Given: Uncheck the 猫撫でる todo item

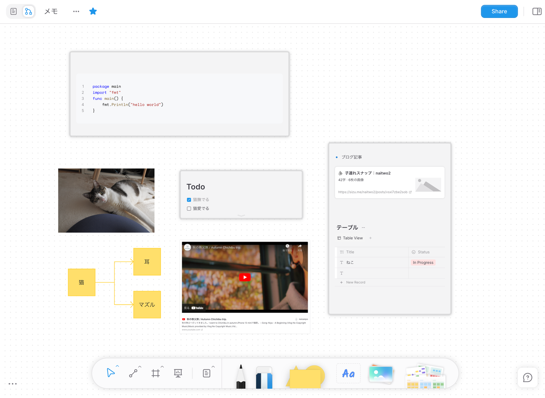Looking at the screenshot, I should pyautogui.click(x=189, y=200).
